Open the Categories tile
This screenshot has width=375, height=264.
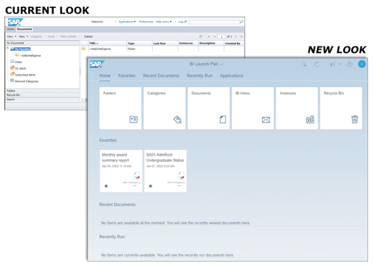coord(164,108)
